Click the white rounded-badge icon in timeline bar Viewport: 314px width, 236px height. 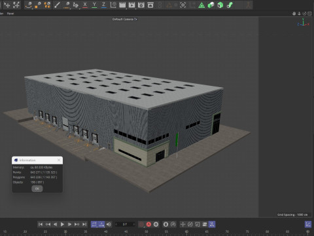click(x=166, y=224)
